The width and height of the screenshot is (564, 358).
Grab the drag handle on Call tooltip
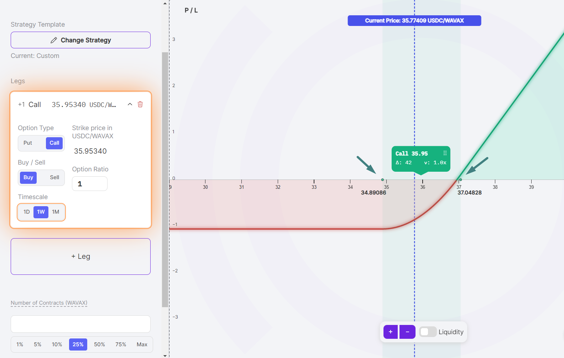point(445,153)
